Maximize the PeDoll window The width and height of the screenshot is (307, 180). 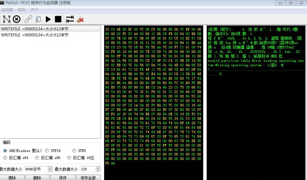(x=291, y=3)
